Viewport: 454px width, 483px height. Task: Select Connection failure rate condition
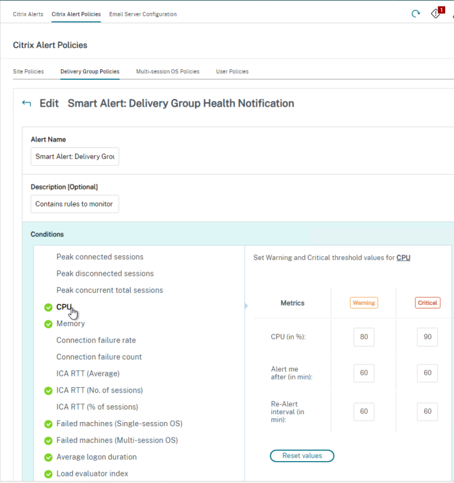click(96, 340)
